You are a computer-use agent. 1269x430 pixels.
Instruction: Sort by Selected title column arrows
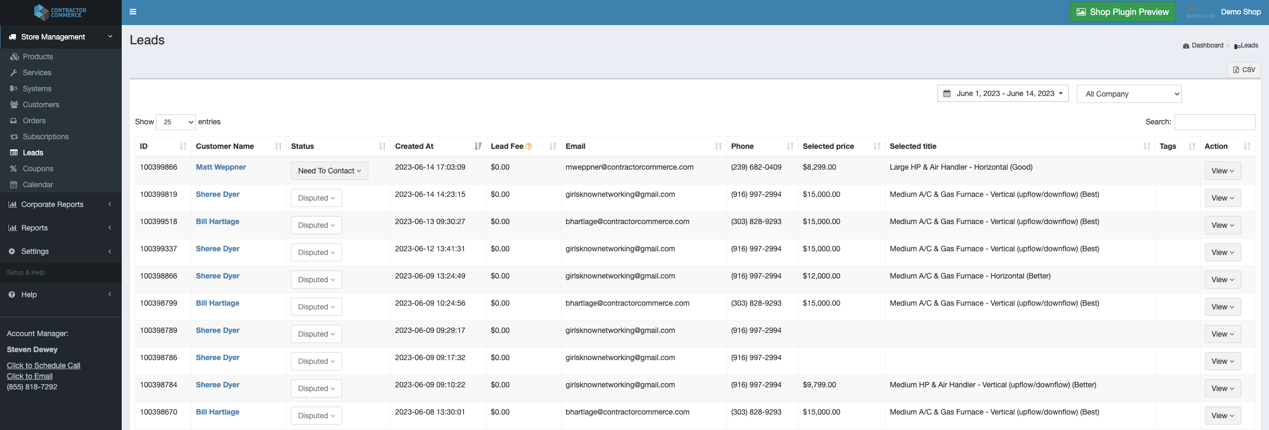(x=1147, y=146)
